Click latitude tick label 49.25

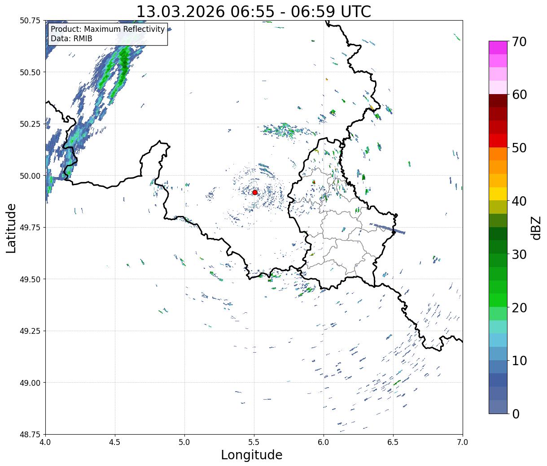(30, 331)
